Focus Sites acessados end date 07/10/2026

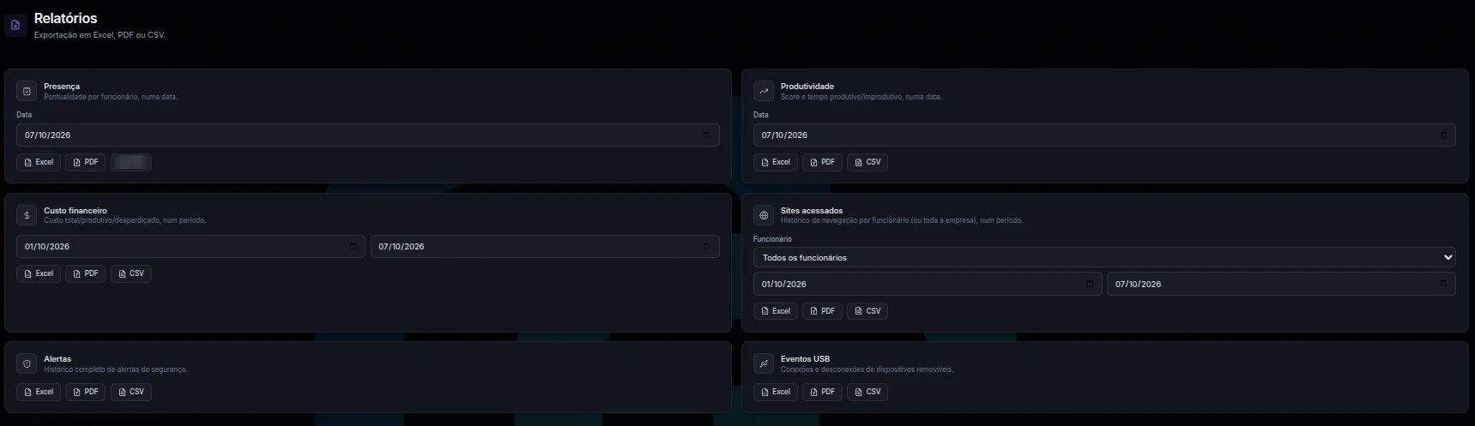click(1281, 284)
